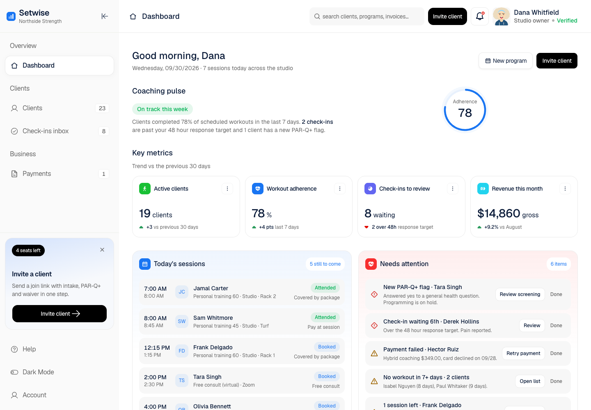Image resolution: width=591 pixels, height=410 pixels.
Task: Click the Revenue this month teal icon
Action: [x=483, y=189]
